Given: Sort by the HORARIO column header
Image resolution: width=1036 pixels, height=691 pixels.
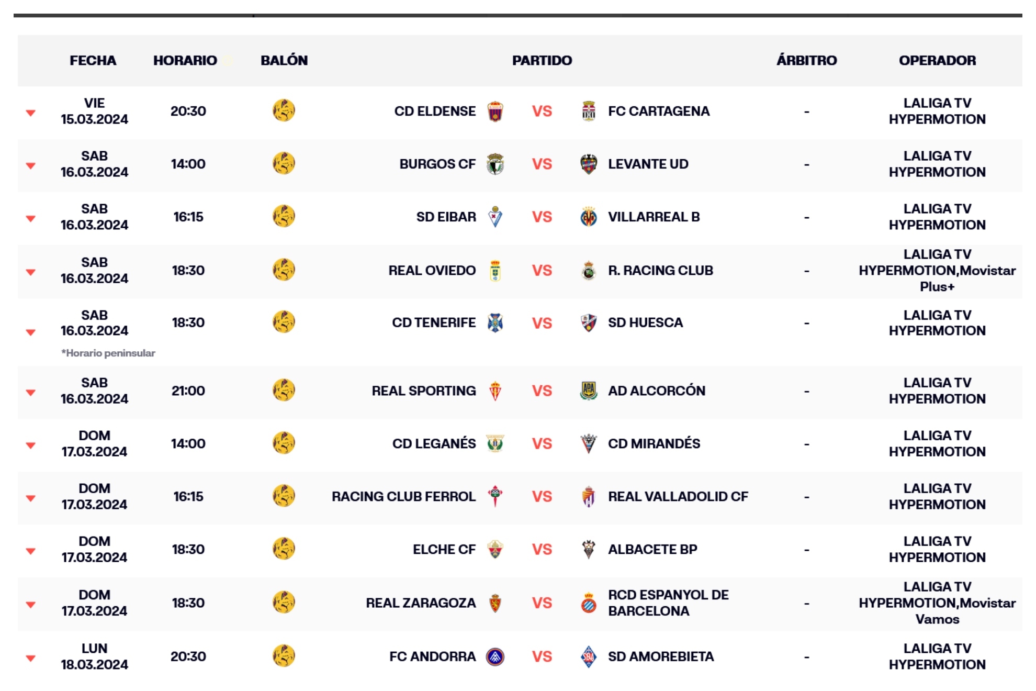Looking at the screenshot, I should pyautogui.click(x=185, y=61).
